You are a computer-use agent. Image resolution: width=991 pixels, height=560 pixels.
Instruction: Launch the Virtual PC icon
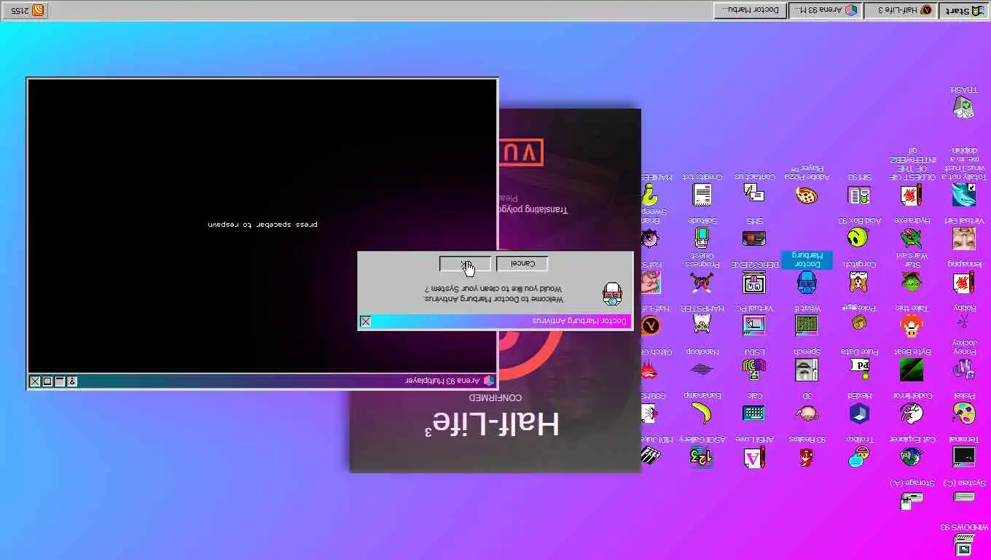(754, 325)
